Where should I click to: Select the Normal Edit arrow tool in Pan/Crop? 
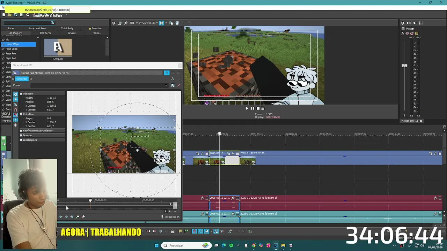pyautogui.click(x=15, y=99)
